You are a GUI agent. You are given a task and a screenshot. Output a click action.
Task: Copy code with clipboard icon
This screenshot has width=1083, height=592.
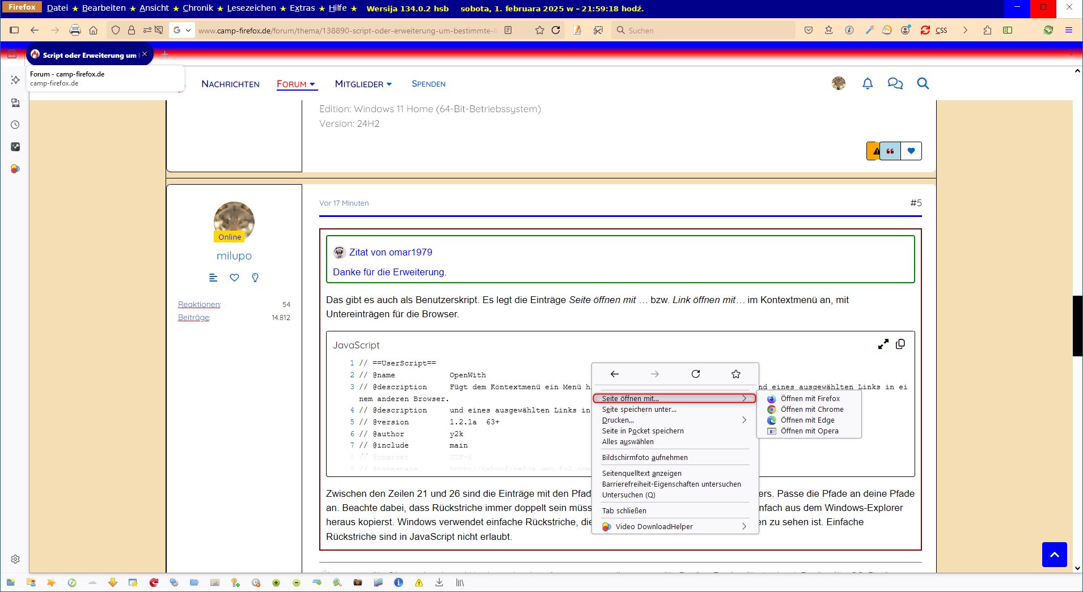tap(900, 344)
